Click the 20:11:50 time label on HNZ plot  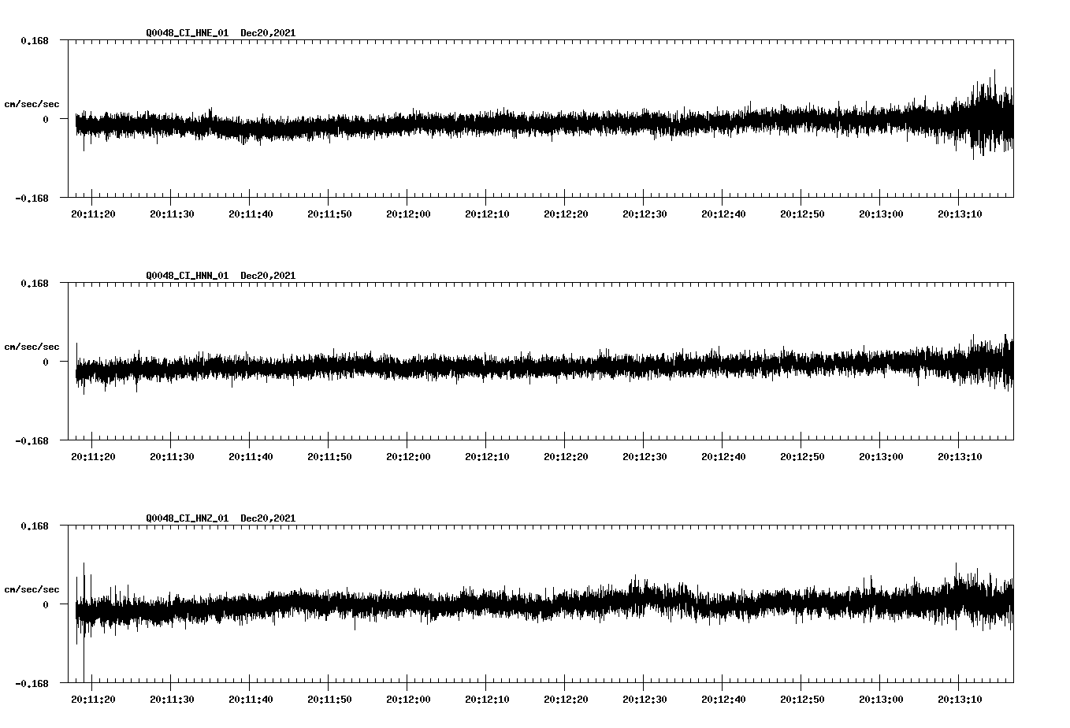tap(329, 700)
